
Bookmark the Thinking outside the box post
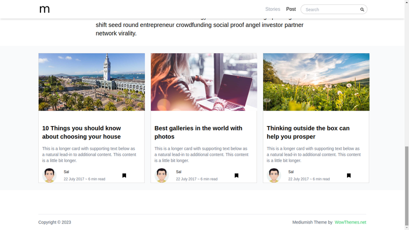[349, 176]
